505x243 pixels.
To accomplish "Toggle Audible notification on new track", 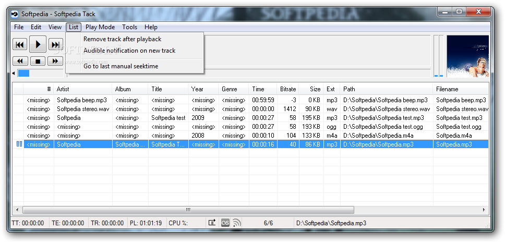I will click(x=135, y=51).
